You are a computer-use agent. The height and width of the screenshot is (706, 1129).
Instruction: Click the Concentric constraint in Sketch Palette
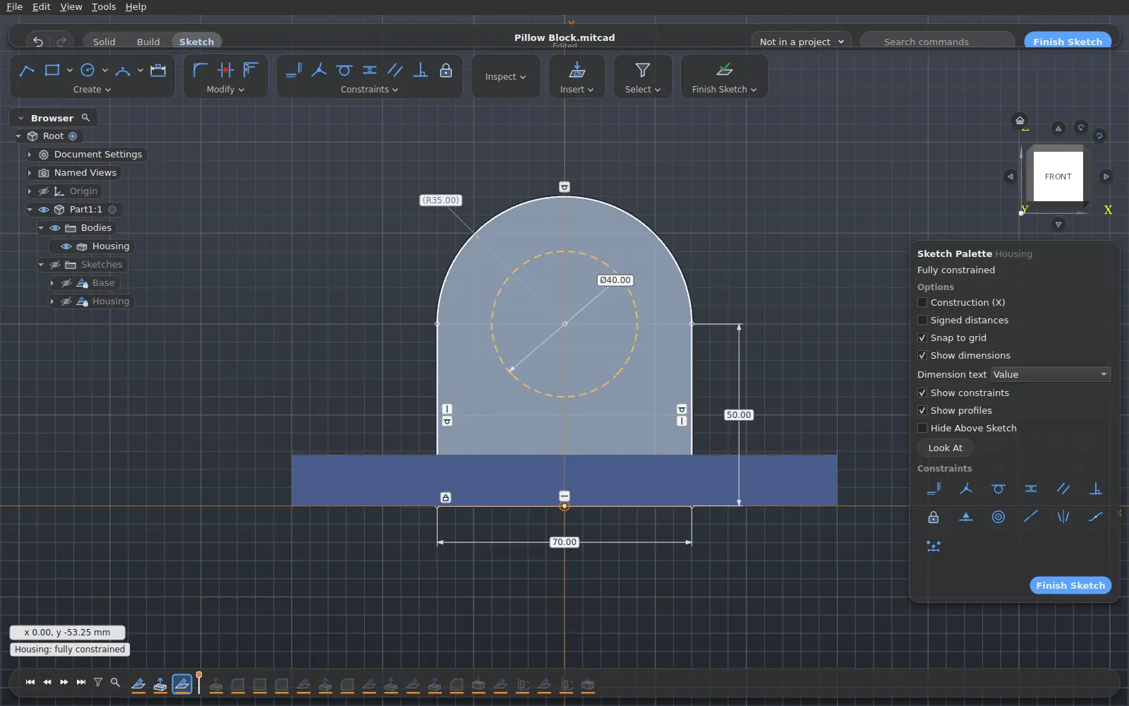coord(998,517)
